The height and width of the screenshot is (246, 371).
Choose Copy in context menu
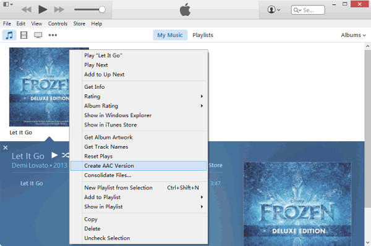click(139, 219)
